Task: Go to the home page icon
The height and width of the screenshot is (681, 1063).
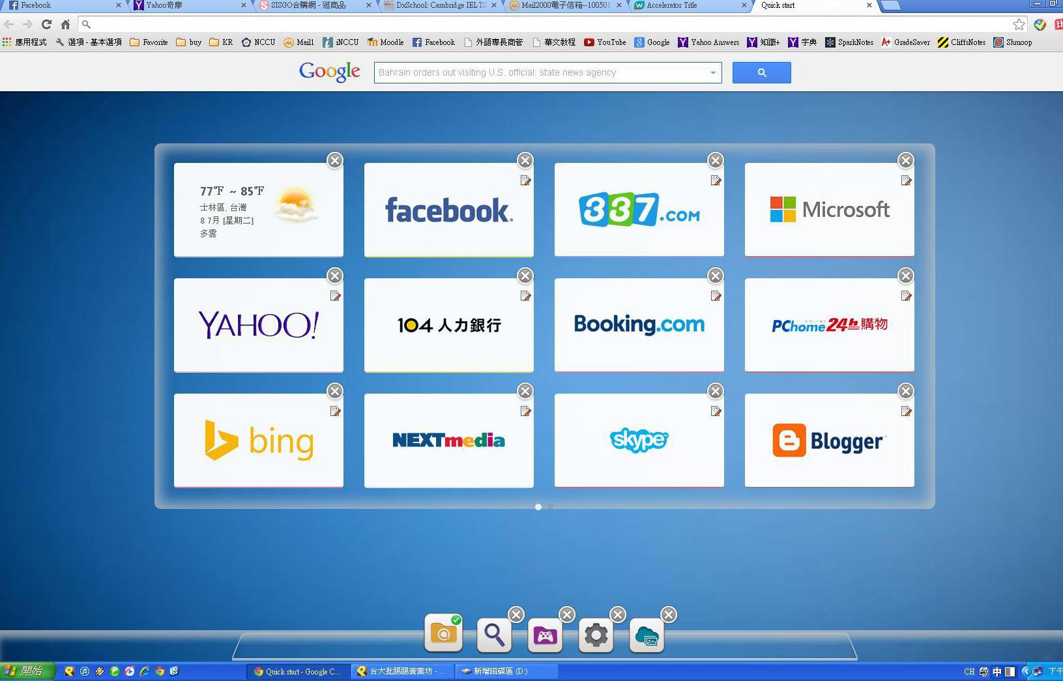Action: [x=65, y=24]
